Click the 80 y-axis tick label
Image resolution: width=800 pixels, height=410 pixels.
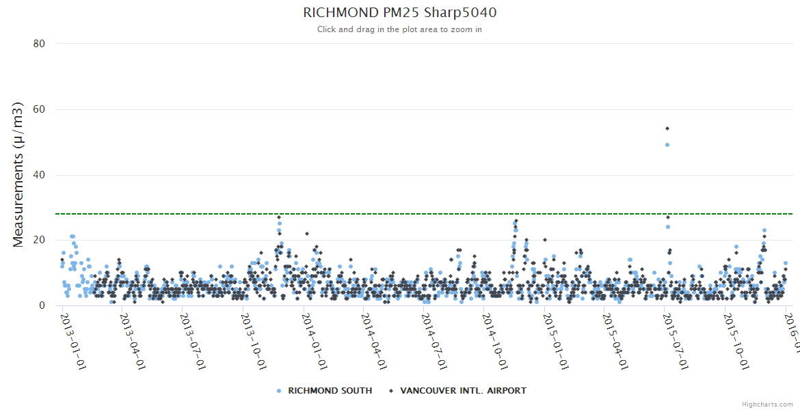[x=39, y=44]
